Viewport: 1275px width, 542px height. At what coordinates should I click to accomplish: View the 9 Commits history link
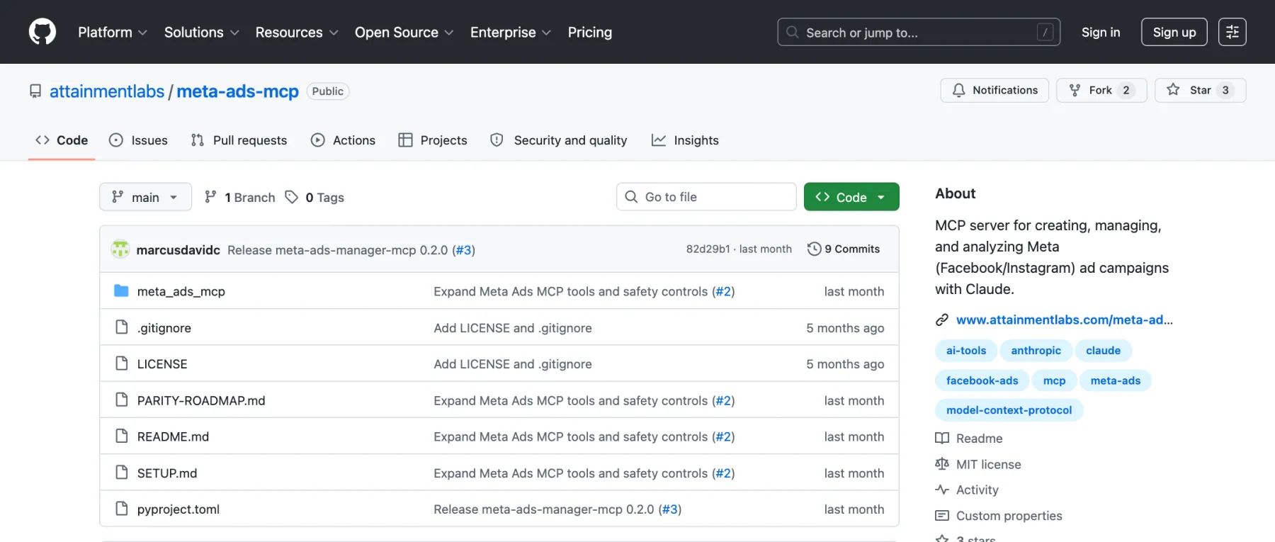tap(844, 249)
